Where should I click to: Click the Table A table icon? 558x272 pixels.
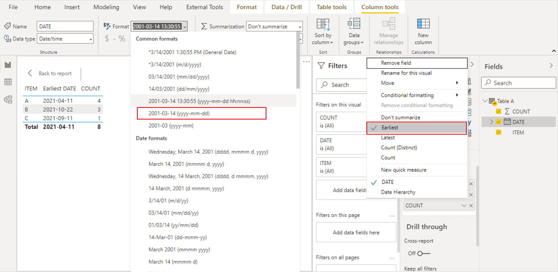tap(492, 101)
